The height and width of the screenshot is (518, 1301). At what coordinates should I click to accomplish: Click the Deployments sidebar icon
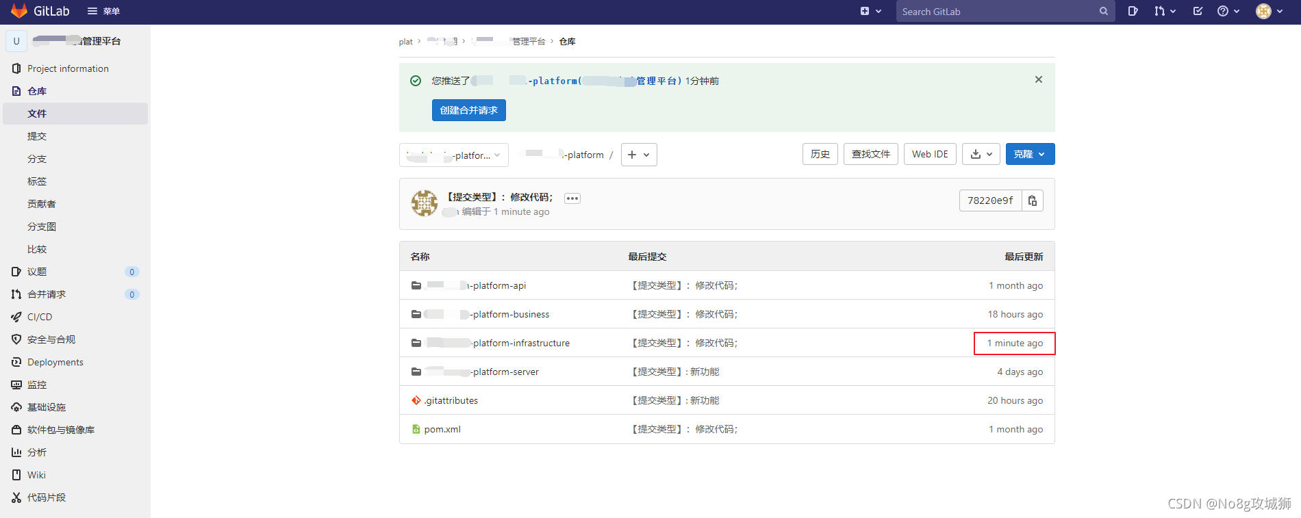click(x=16, y=362)
